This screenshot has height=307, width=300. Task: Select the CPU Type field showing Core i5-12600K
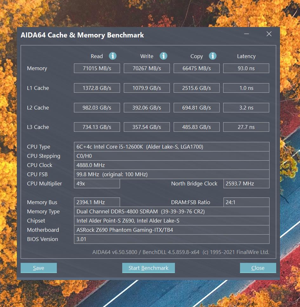tap(171, 146)
